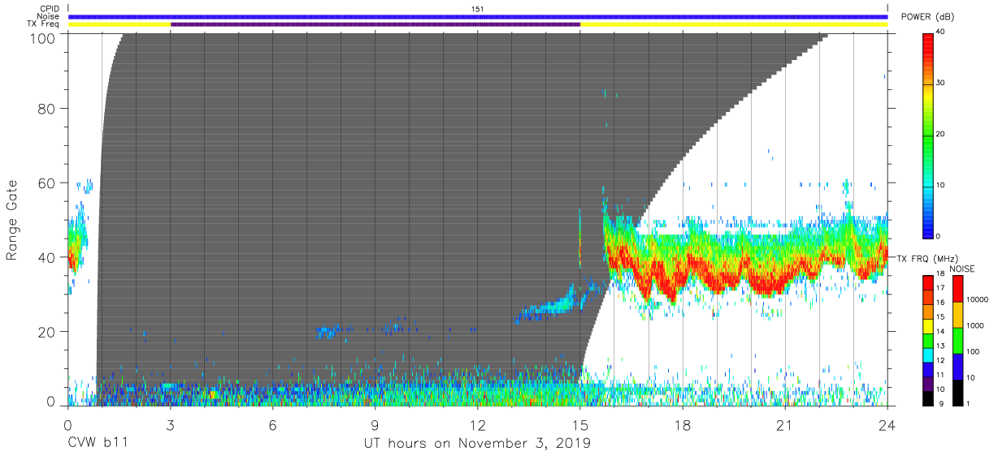This screenshot has height=460, width=998.
Task: Click the '13' label on TX FRQ scale
Action: [941, 346]
